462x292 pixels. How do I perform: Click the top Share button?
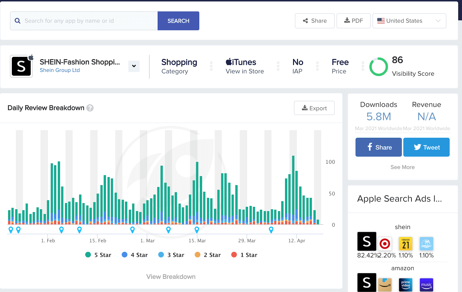click(x=315, y=21)
